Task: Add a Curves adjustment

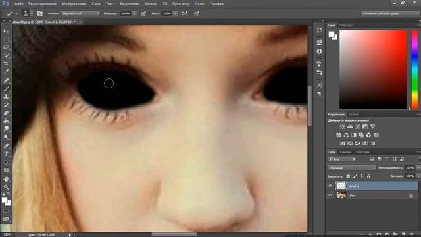Action: [357, 126]
